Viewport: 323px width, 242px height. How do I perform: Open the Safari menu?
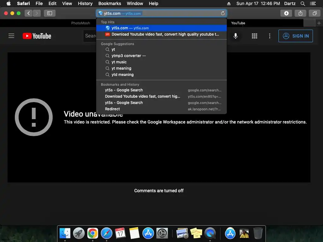click(23, 3)
